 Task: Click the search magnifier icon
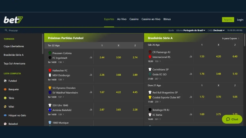(x=6, y=30)
